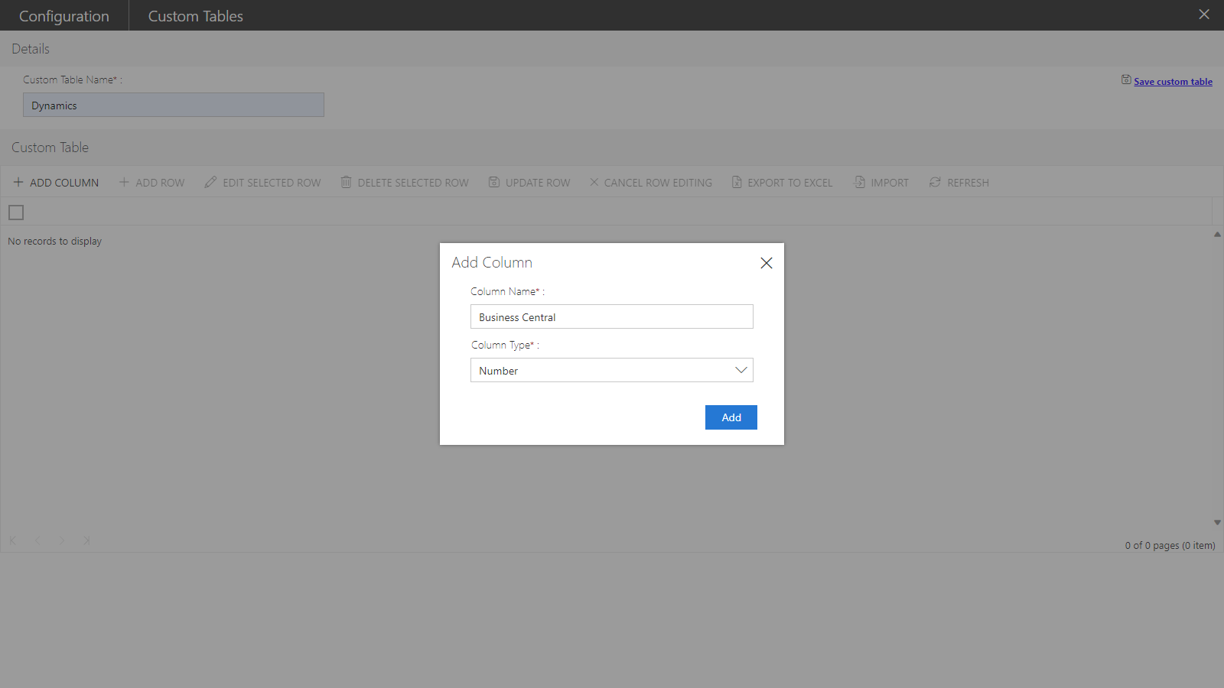Click the Add Column plus icon
Image resolution: width=1224 pixels, height=688 pixels.
coord(18,183)
